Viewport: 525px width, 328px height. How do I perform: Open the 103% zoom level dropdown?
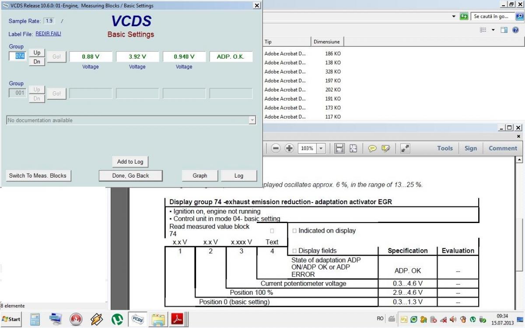point(321,148)
